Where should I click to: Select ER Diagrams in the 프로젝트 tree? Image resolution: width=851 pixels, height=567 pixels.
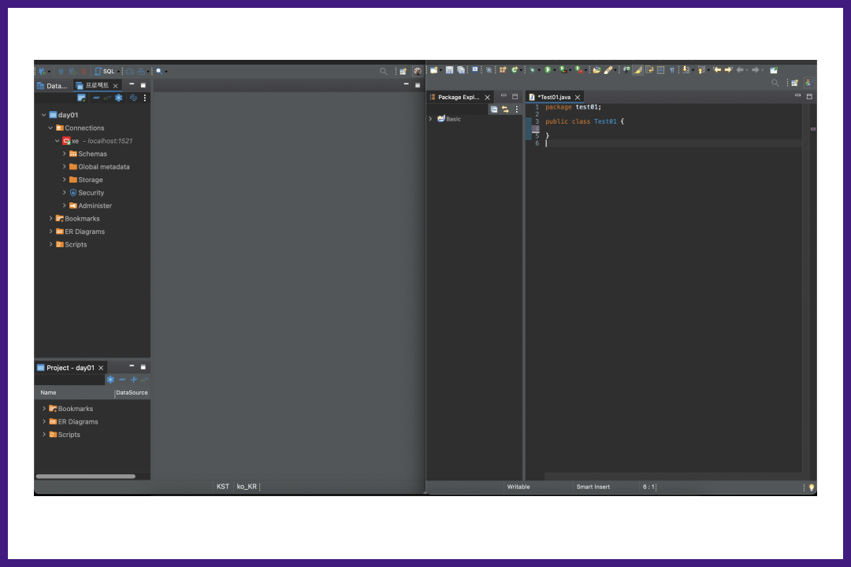pos(84,232)
